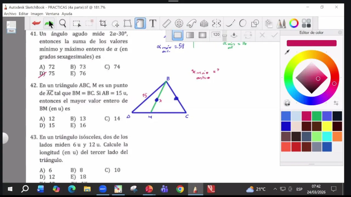Image resolution: width=351 pixels, height=197 pixels.
Task: Open the Shapes draw style tool
Action: (255, 24)
